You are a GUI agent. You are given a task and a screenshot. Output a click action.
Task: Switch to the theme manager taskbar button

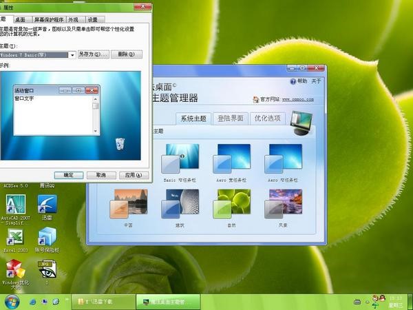[x=169, y=302]
